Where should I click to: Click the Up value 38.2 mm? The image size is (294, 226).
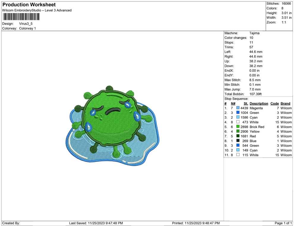[x=256, y=61]
